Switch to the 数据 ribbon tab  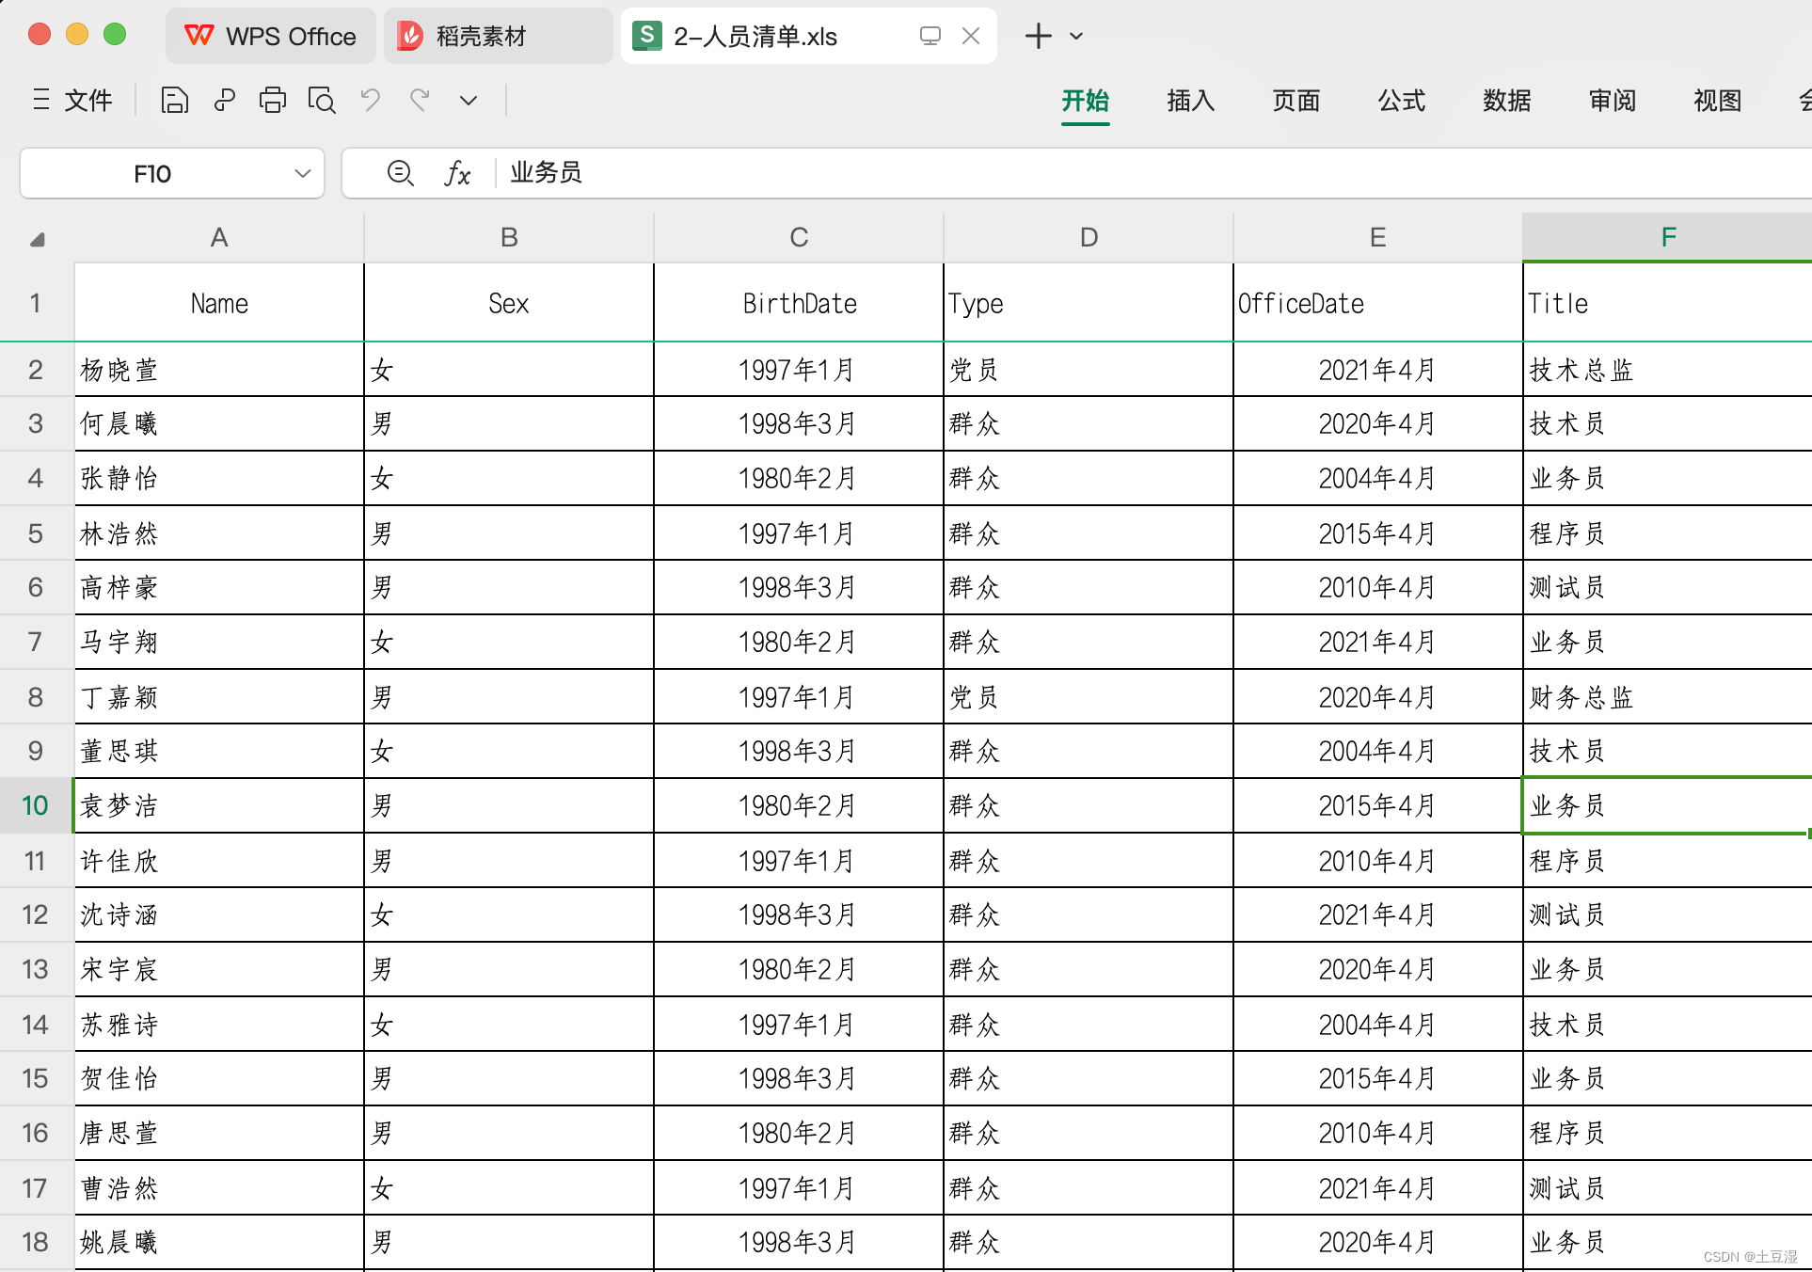pos(1506,101)
